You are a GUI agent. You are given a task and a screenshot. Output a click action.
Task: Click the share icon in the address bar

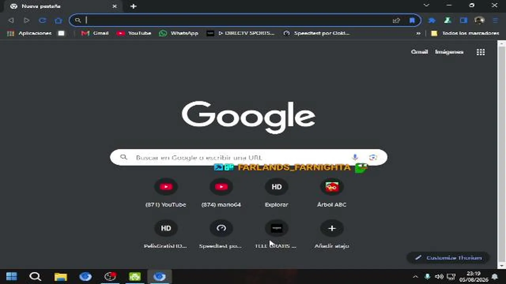pos(396,20)
